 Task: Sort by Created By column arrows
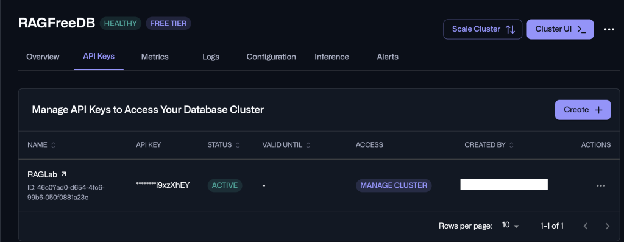tap(511, 145)
